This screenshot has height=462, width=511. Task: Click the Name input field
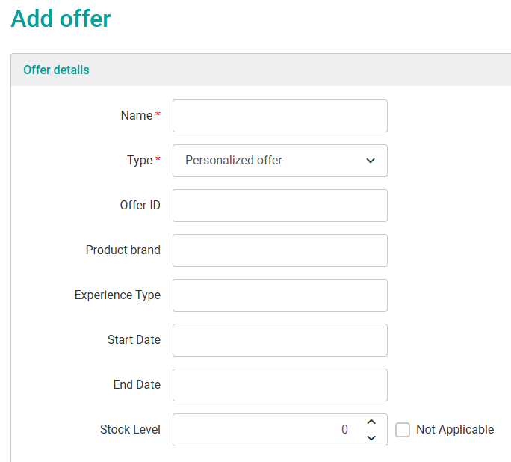coord(279,116)
